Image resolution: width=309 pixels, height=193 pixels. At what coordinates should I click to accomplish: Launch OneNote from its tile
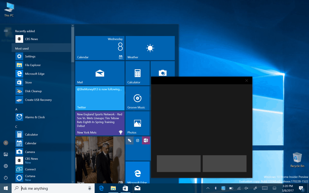[146, 140]
